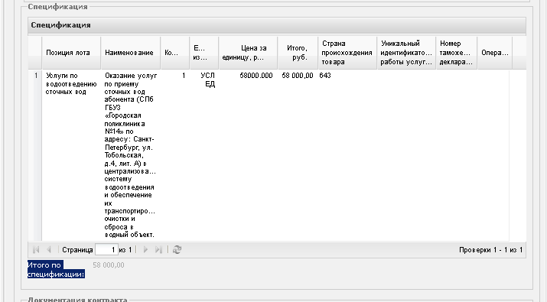This screenshot has width=547, height=302.
Task: Click unit cell УСЛ ЕД
Action: coord(208,80)
